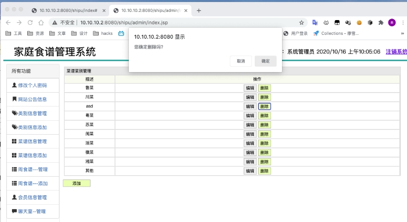This screenshot has height=222, width=407.
Task: Select the 湘菜 cell in the table
Action: tap(90, 161)
